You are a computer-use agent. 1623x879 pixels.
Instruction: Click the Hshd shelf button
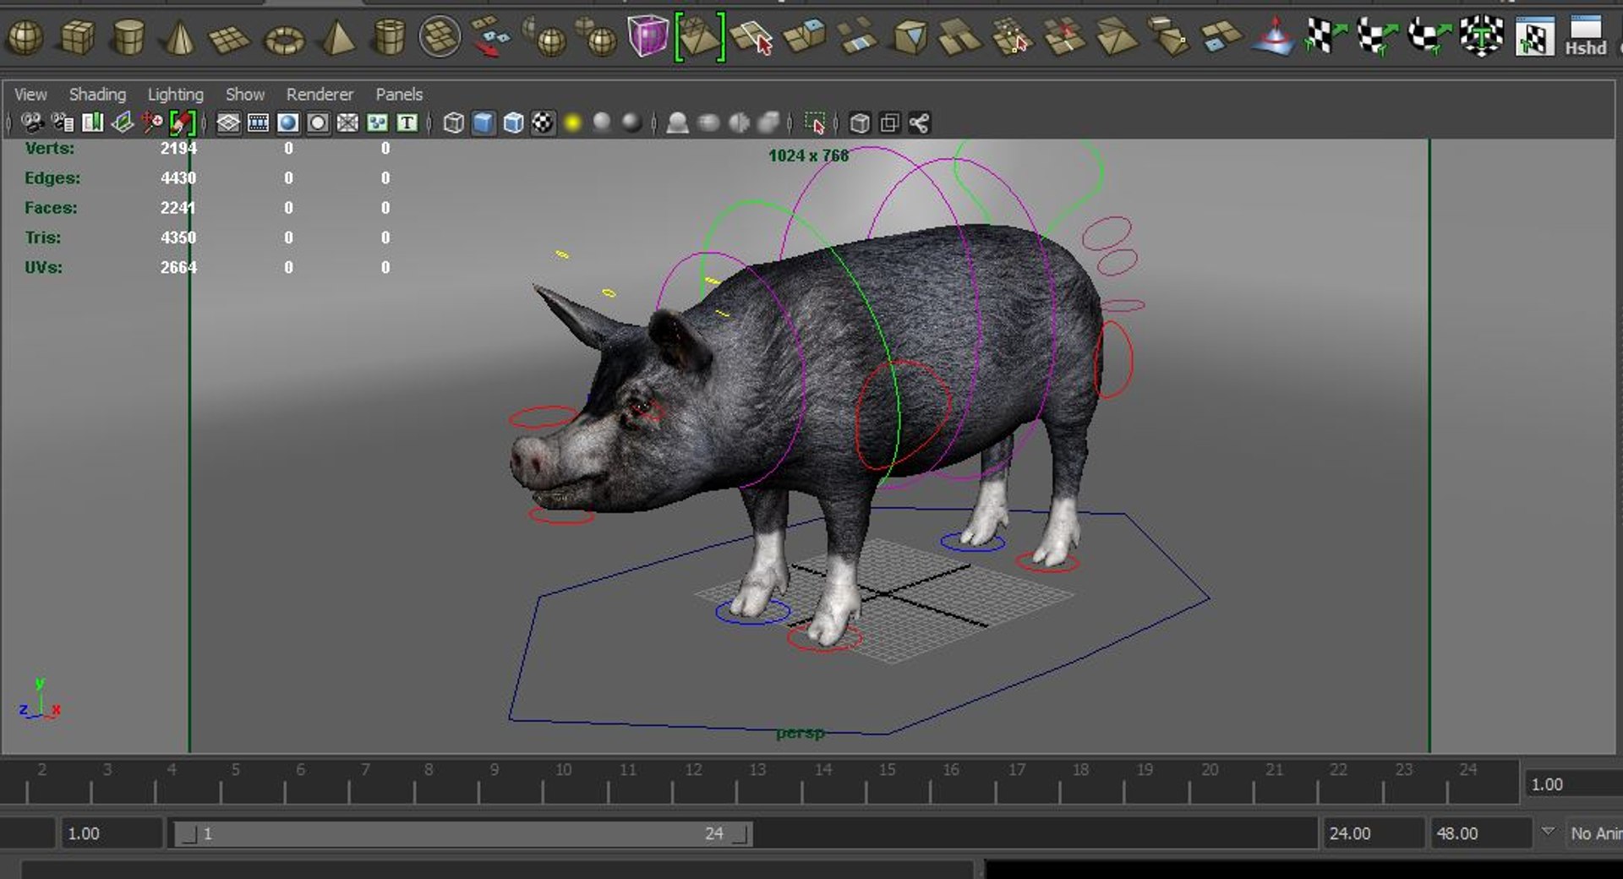click(x=1585, y=37)
